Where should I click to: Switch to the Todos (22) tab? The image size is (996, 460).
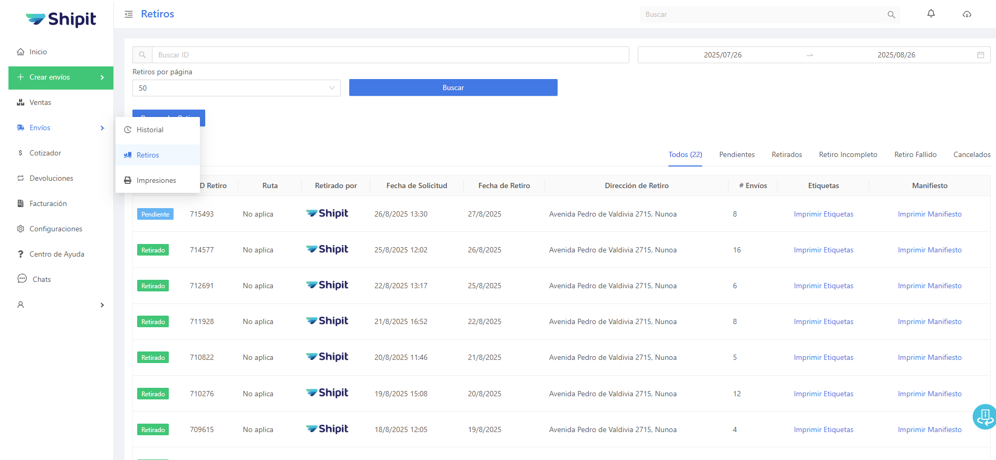pyautogui.click(x=685, y=154)
